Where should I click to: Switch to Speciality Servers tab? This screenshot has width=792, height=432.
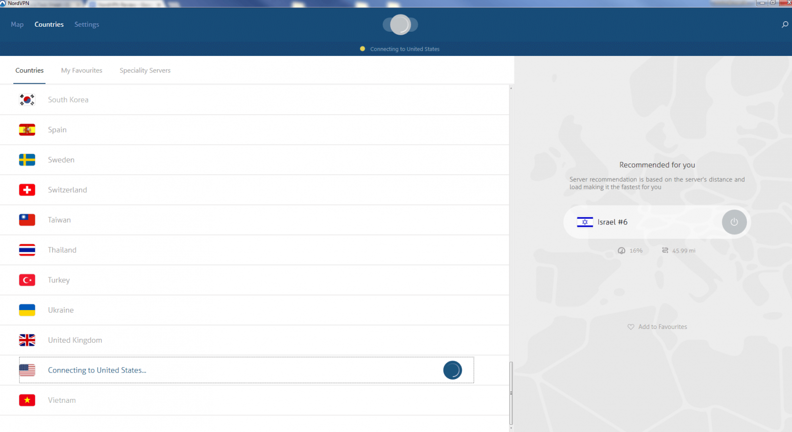pyautogui.click(x=145, y=70)
